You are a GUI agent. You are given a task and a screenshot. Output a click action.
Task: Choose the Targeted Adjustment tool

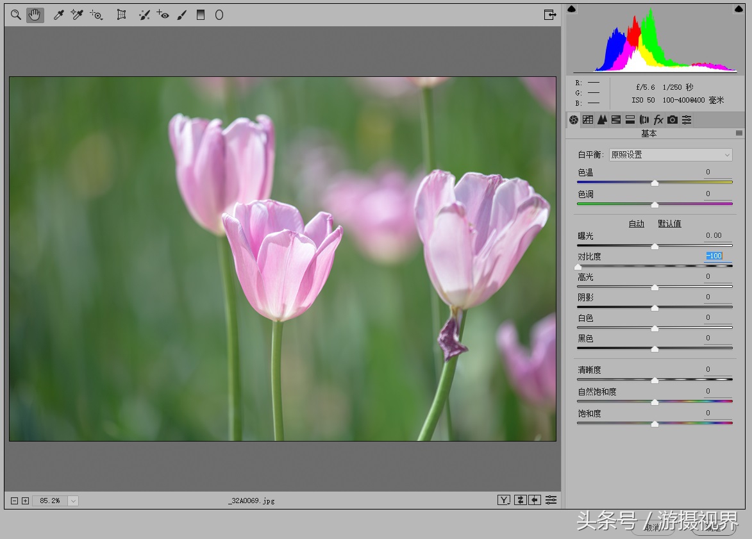coord(97,15)
